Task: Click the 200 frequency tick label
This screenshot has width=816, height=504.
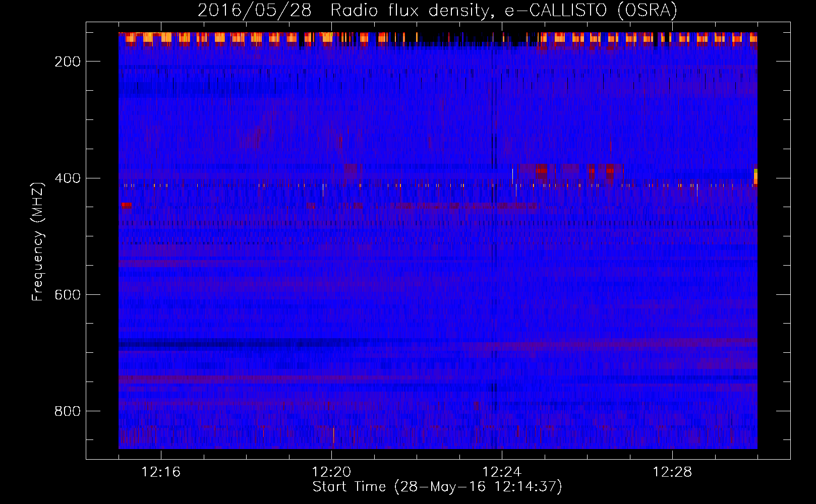Action: click(68, 61)
